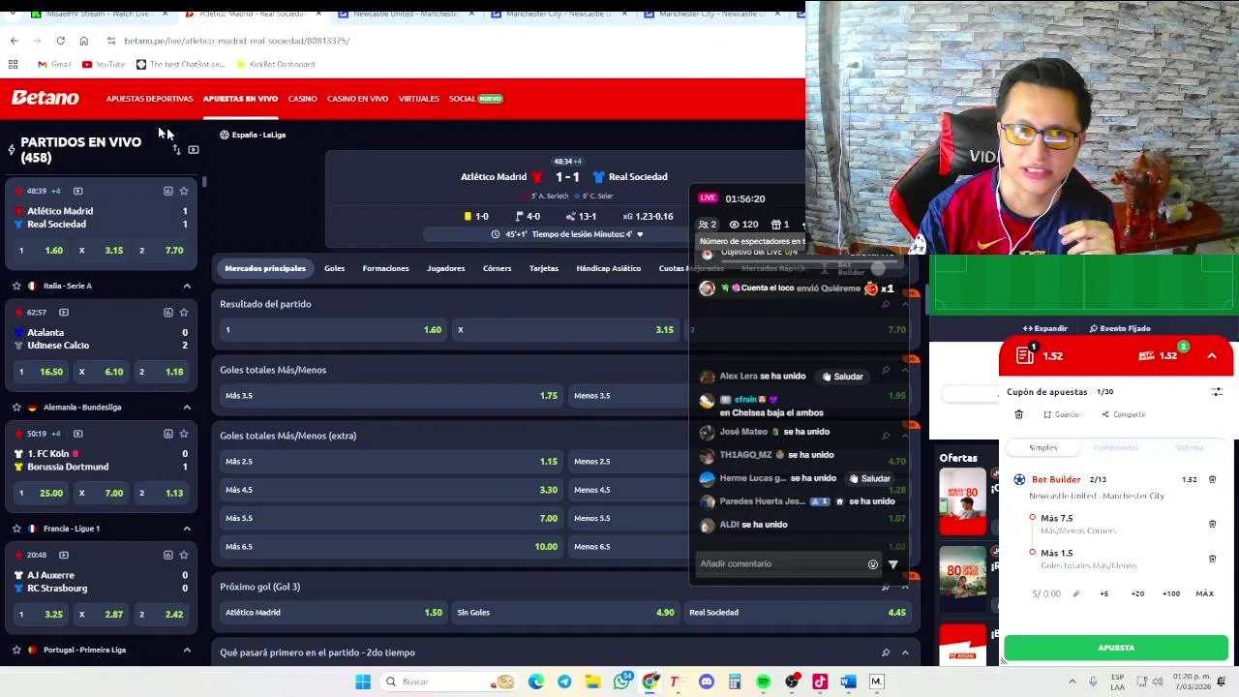Pick Más 2.5 odds 1.15

pyautogui.click(x=391, y=462)
